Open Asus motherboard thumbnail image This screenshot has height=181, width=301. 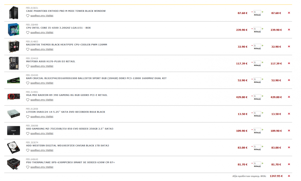click(x=13, y=63)
